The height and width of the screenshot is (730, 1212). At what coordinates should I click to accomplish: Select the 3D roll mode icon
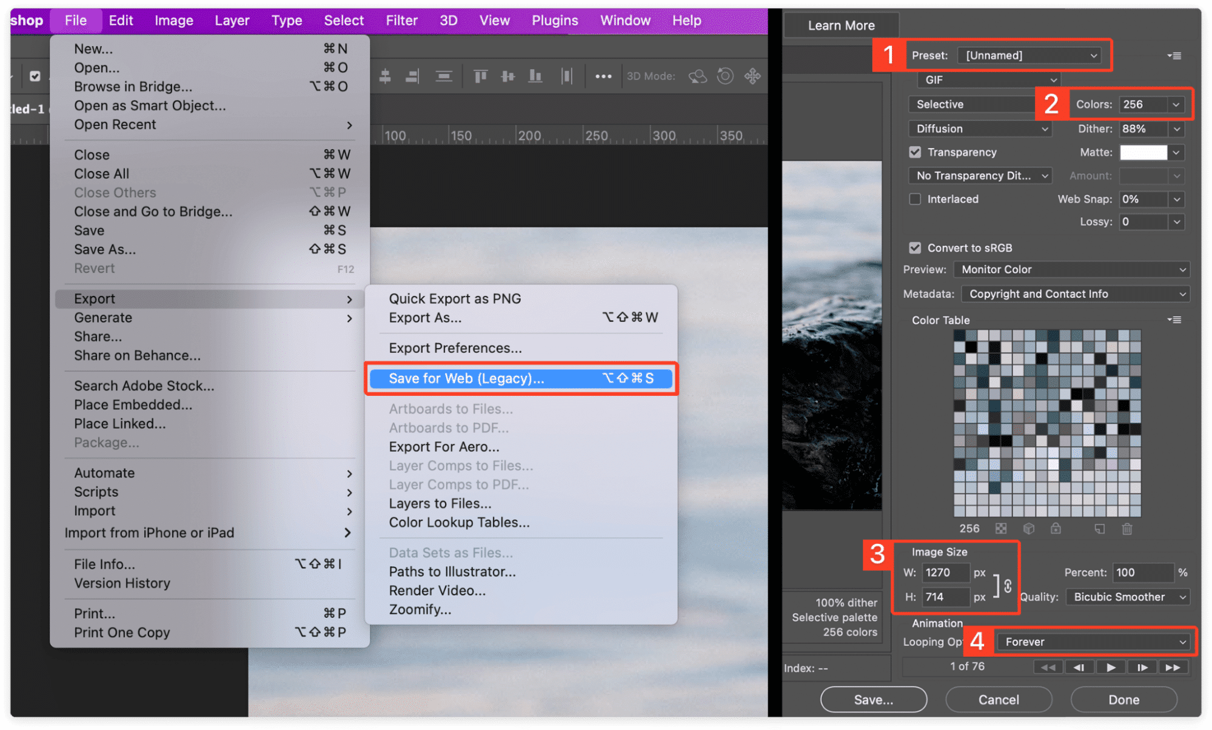point(725,76)
